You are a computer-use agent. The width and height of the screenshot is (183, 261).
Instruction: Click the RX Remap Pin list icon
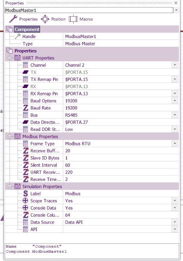click(x=25, y=94)
